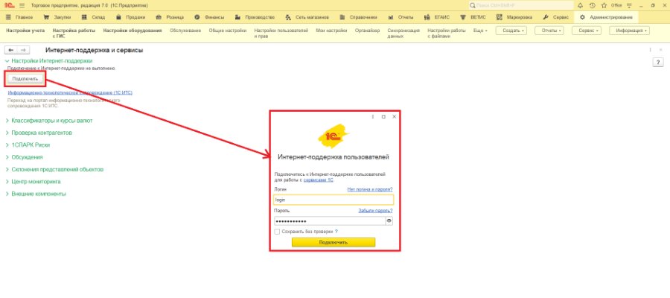Open the ВЕТИС section
The height and width of the screenshot is (298, 670).
pyautogui.click(x=473, y=18)
